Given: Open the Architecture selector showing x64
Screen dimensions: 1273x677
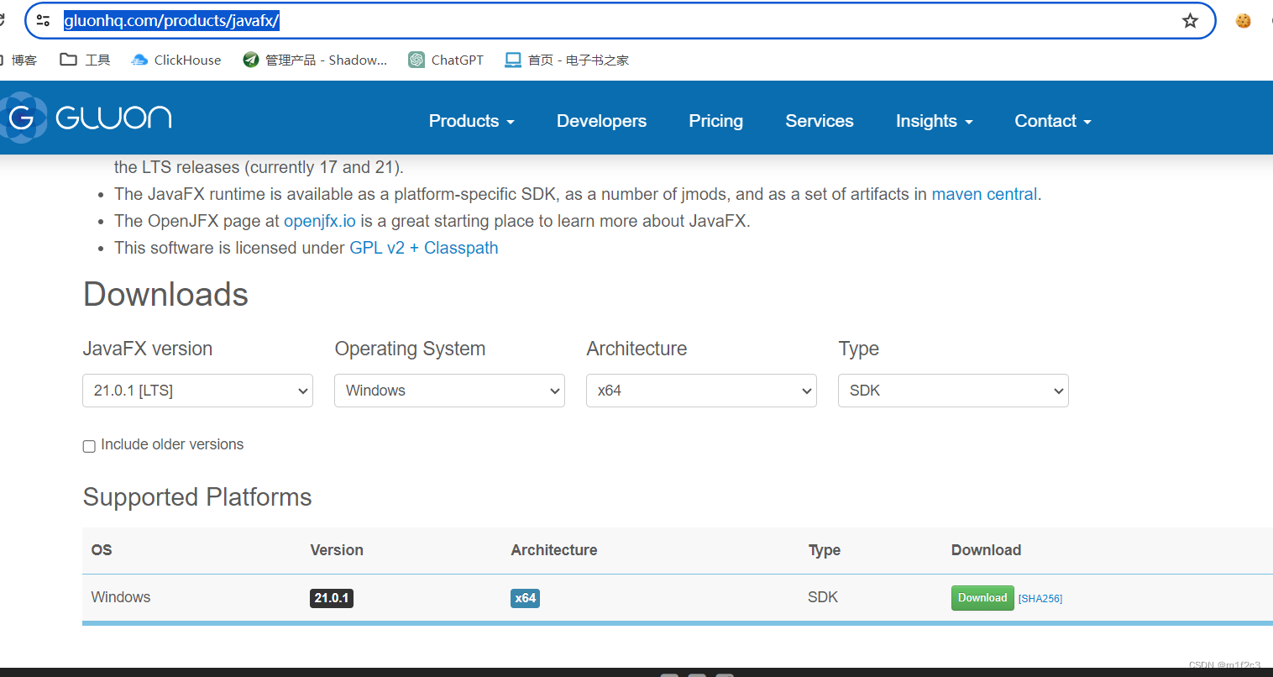Looking at the screenshot, I should 701,390.
